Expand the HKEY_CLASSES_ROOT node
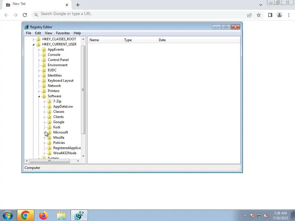 click(33, 39)
